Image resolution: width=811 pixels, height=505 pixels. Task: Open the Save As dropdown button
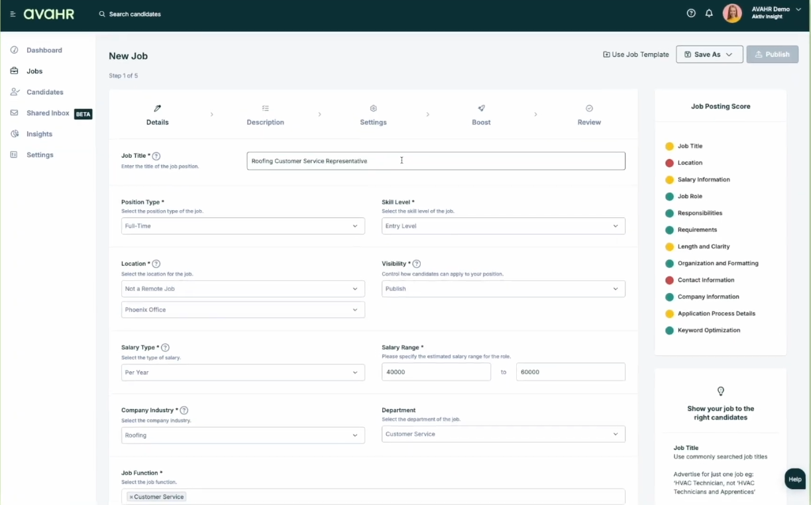click(x=709, y=54)
